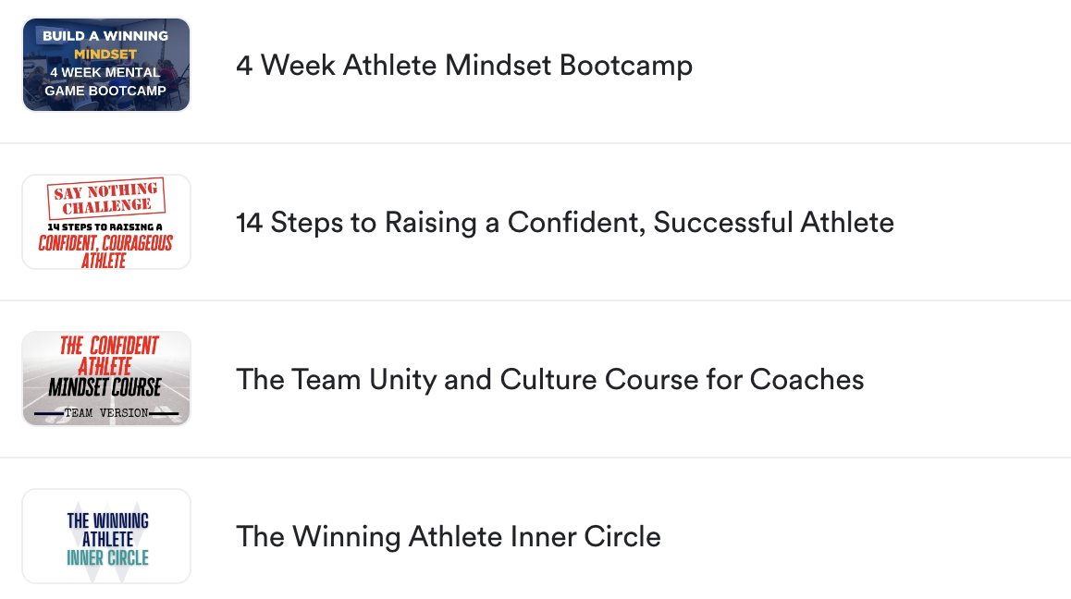Click the navy THE WINNING ATHLETE logo text
1071x599 pixels.
tap(107, 530)
